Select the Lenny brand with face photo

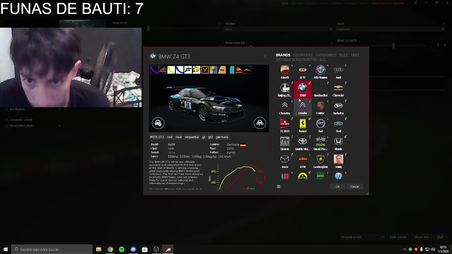[x=338, y=161]
